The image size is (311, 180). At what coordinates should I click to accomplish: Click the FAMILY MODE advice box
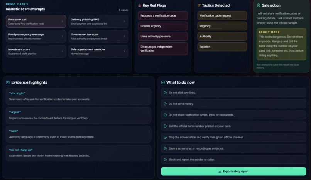(281, 44)
